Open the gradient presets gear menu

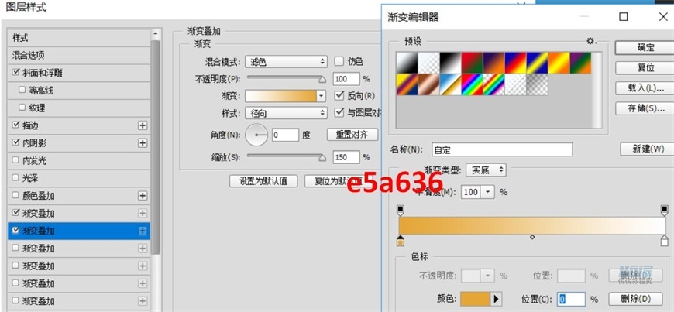(591, 41)
